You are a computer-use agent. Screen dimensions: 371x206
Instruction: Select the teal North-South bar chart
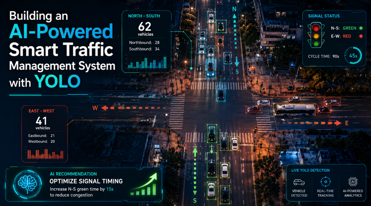[x=147, y=63]
